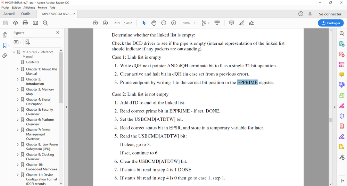The height and width of the screenshot is (186, 347).
Task: Click highlighted EPPRIME word in text
Action: click(x=247, y=83)
